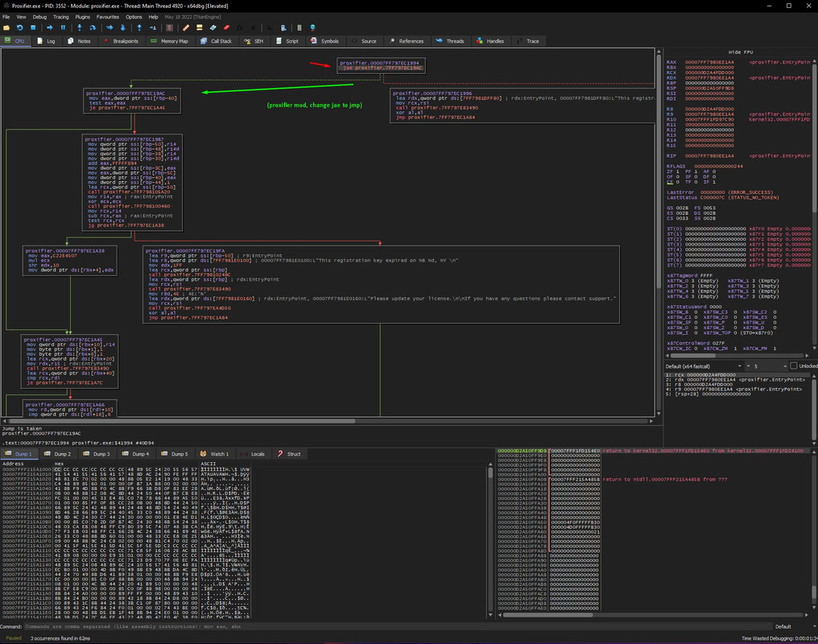Click the Step Into icon
818x644 pixels.
click(79, 27)
